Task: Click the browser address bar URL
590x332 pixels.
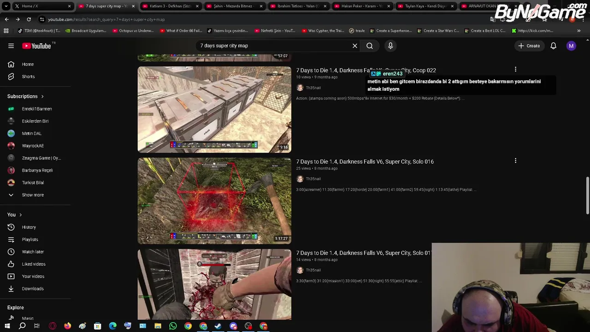Action: [106, 19]
